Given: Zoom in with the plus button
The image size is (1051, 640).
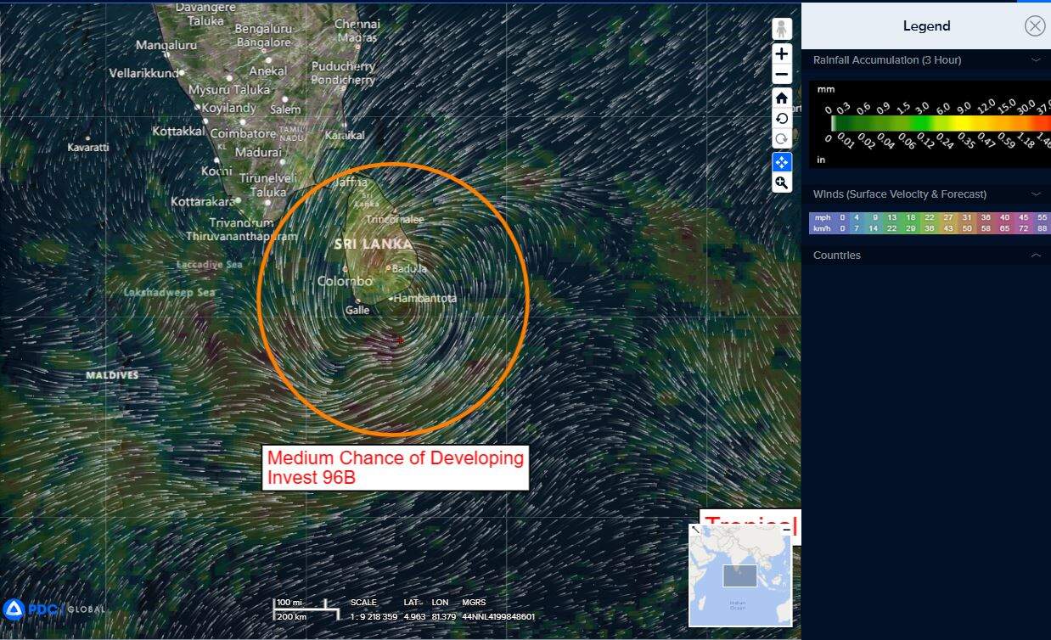Looking at the screenshot, I should point(782,53).
